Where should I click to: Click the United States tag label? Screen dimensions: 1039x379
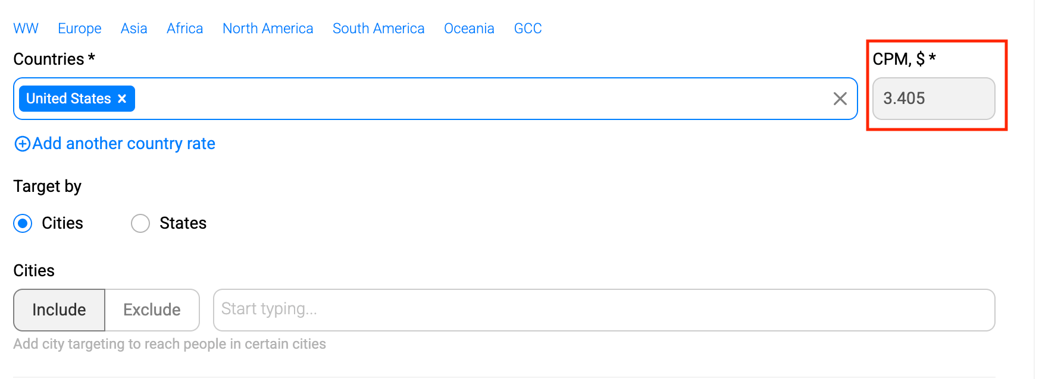click(x=68, y=99)
